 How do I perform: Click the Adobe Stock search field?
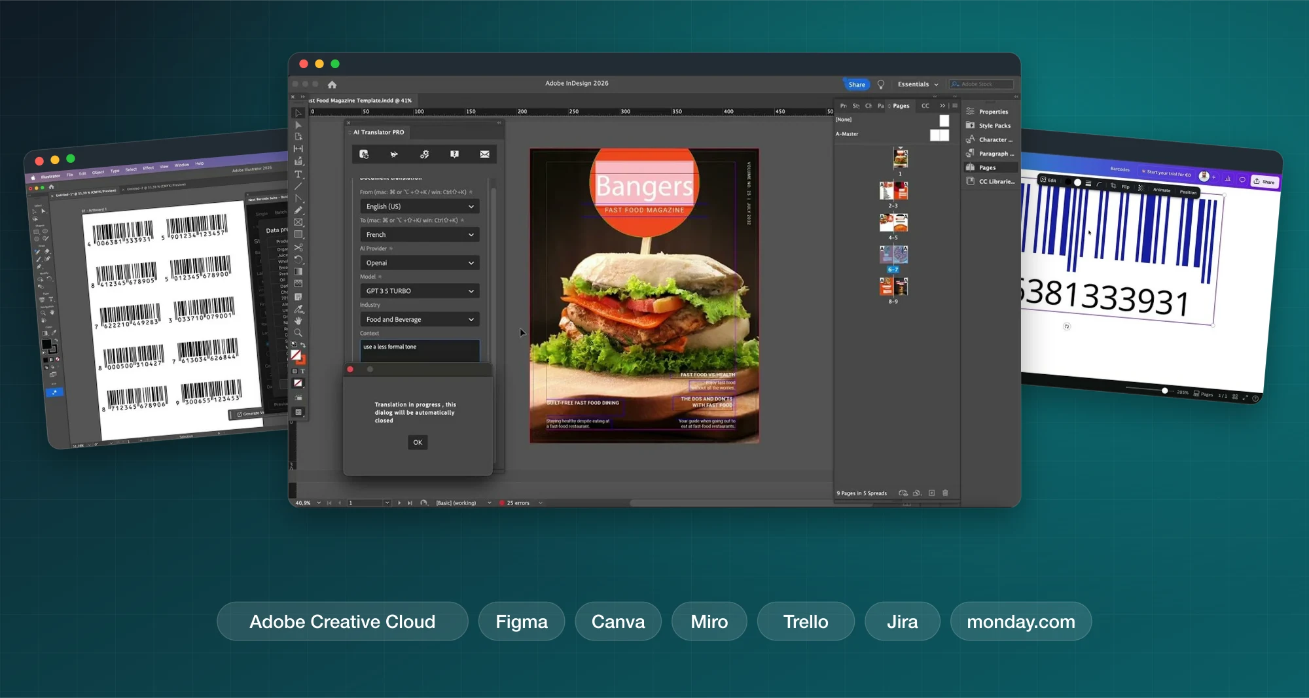(x=981, y=84)
